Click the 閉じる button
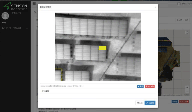192x112 pixels. (x=140, y=103)
